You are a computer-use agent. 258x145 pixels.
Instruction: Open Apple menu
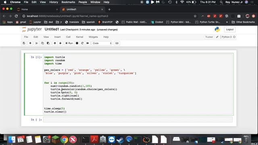pos(5,2)
